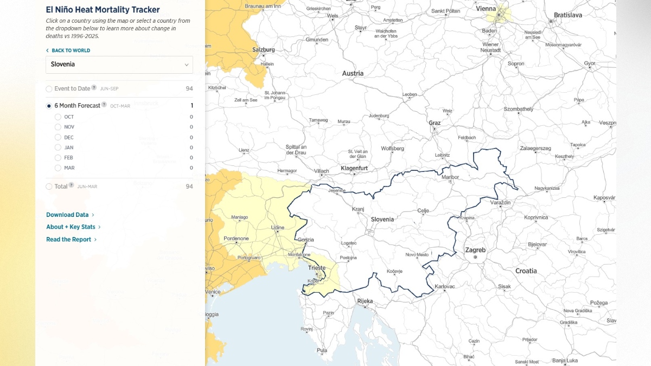Image resolution: width=651 pixels, height=366 pixels.
Task: Choose the MAR month radio option
Action: coord(58,168)
